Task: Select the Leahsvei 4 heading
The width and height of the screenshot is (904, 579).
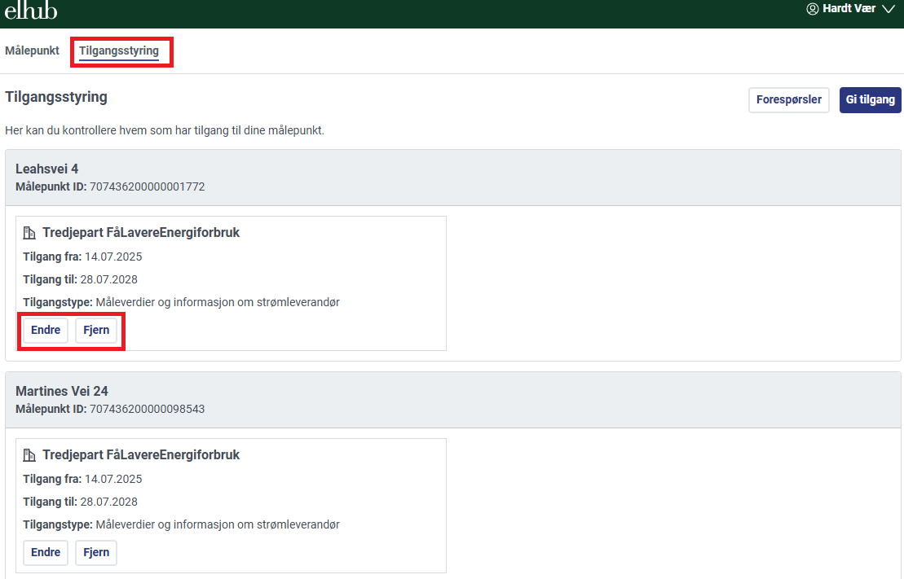Action: pos(46,169)
